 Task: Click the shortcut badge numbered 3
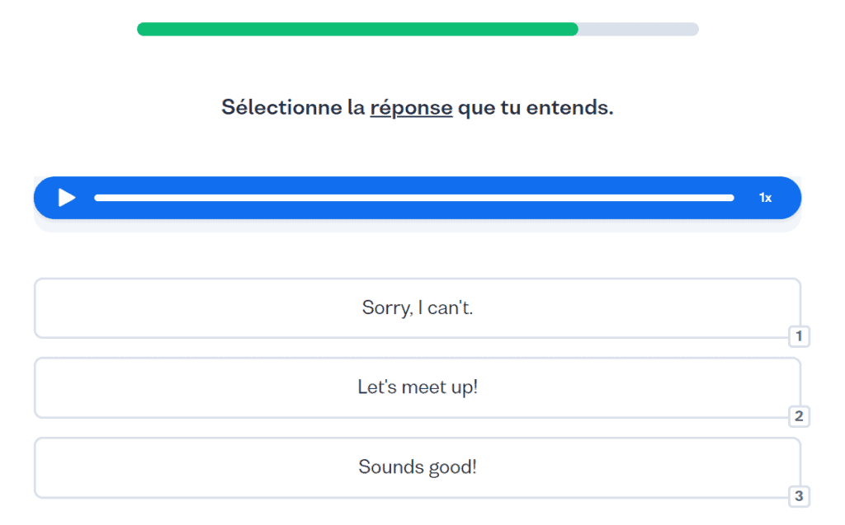point(799,496)
